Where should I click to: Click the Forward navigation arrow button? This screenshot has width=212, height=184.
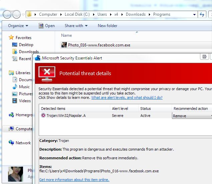[x=16, y=15]
